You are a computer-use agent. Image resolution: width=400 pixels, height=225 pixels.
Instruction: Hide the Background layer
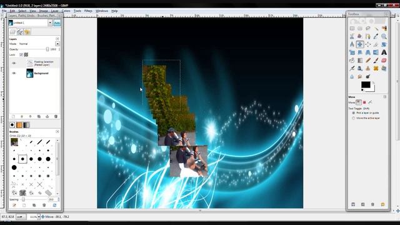pyautogui.click(x=14, y=73)
